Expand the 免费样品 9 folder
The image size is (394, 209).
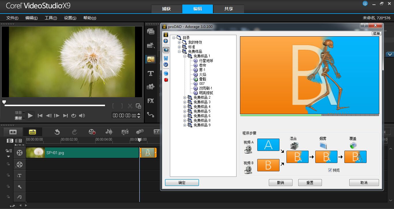[x=185, y=125]
